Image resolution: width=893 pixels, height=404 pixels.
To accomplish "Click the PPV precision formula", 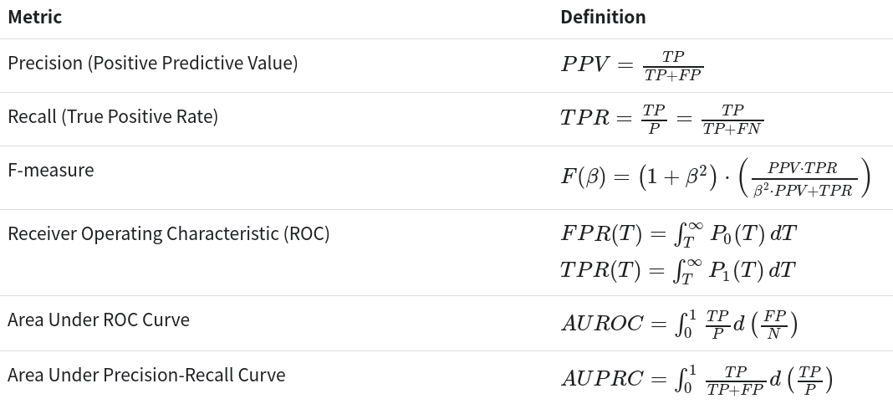I will pyautogui.click(x=631, y=65).
